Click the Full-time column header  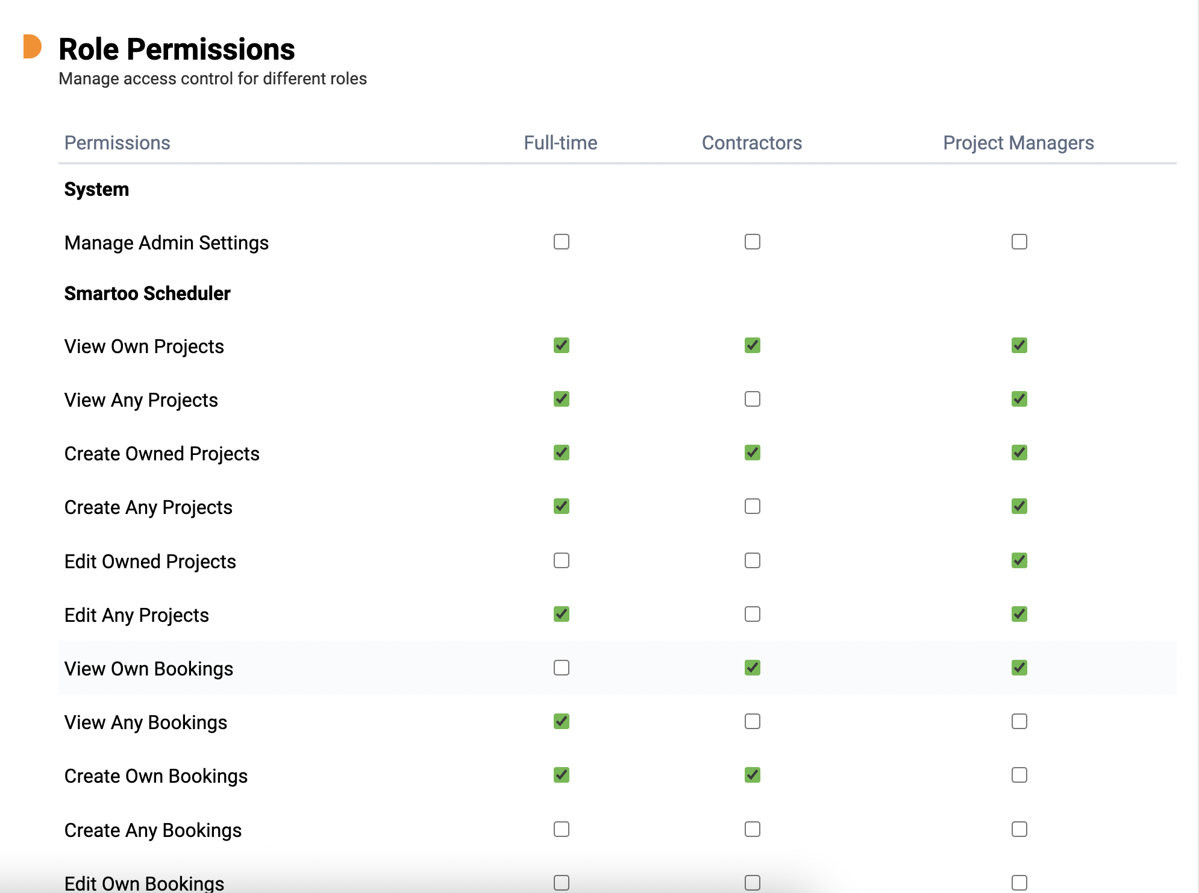coord(560,143)
